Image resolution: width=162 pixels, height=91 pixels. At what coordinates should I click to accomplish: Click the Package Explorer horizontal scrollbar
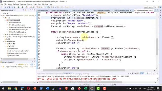point(15,59)
